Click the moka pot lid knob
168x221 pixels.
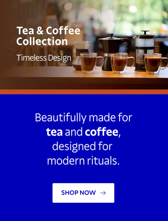[x=112, y=35]
